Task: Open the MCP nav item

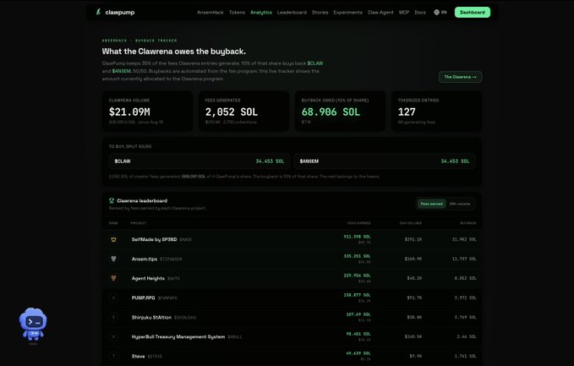Action: coord(404,12)
